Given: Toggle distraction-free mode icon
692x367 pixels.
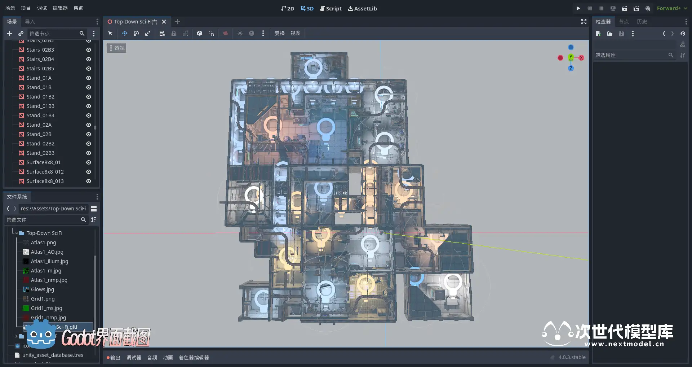Looking at the screenshot, I should tap(584, 22).
